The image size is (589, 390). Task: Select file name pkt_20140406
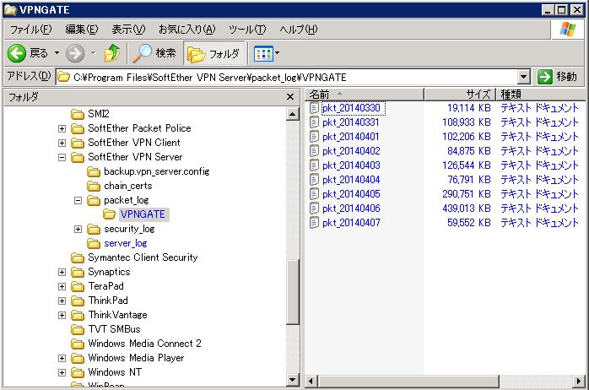pyautogui.click(x=351, y=209)
